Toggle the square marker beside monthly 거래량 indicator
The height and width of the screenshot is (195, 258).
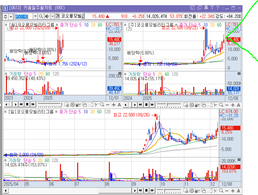point(6,74)
